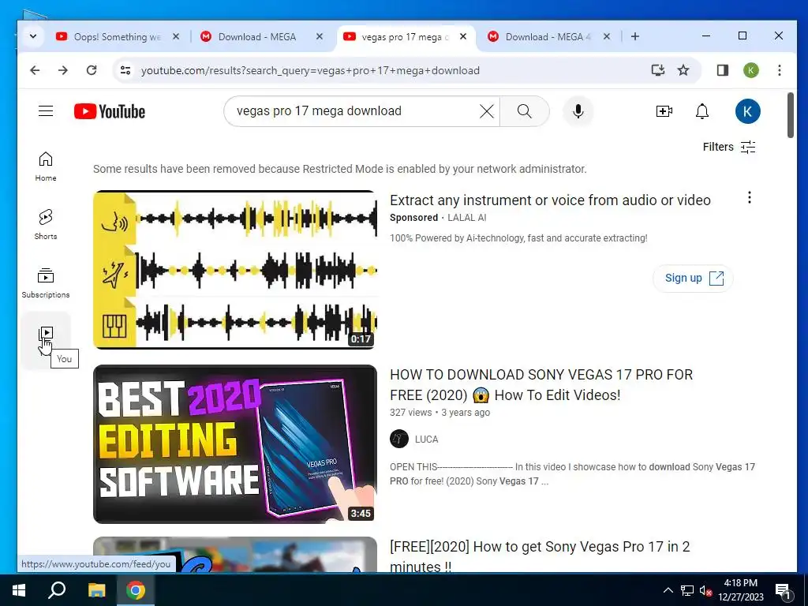This screenshot has height=606, width=808.
Task: Close the Oops! Something went wrong tab
Action: 176,36
